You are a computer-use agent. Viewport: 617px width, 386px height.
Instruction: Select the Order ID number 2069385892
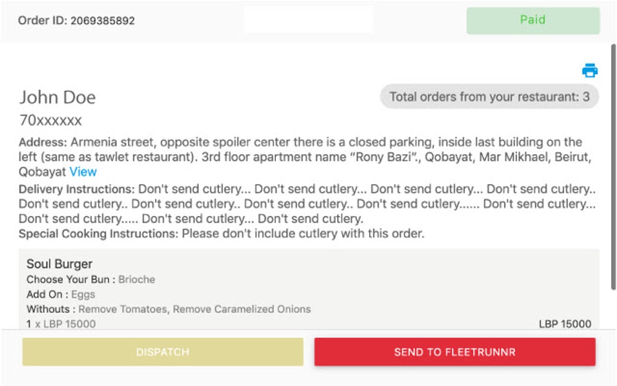(x=102, y=21)
